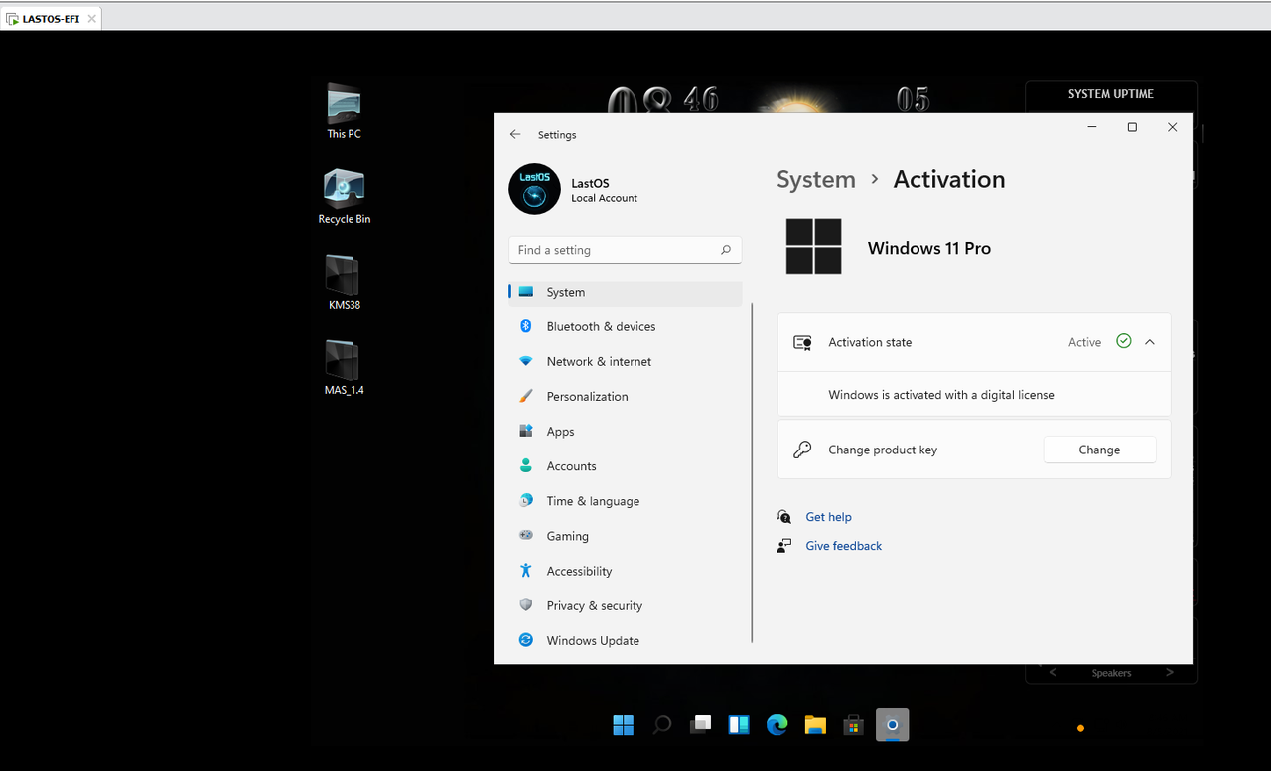
Task: Click the SYSTEM UPTIME widget header
Action: 1111,94
